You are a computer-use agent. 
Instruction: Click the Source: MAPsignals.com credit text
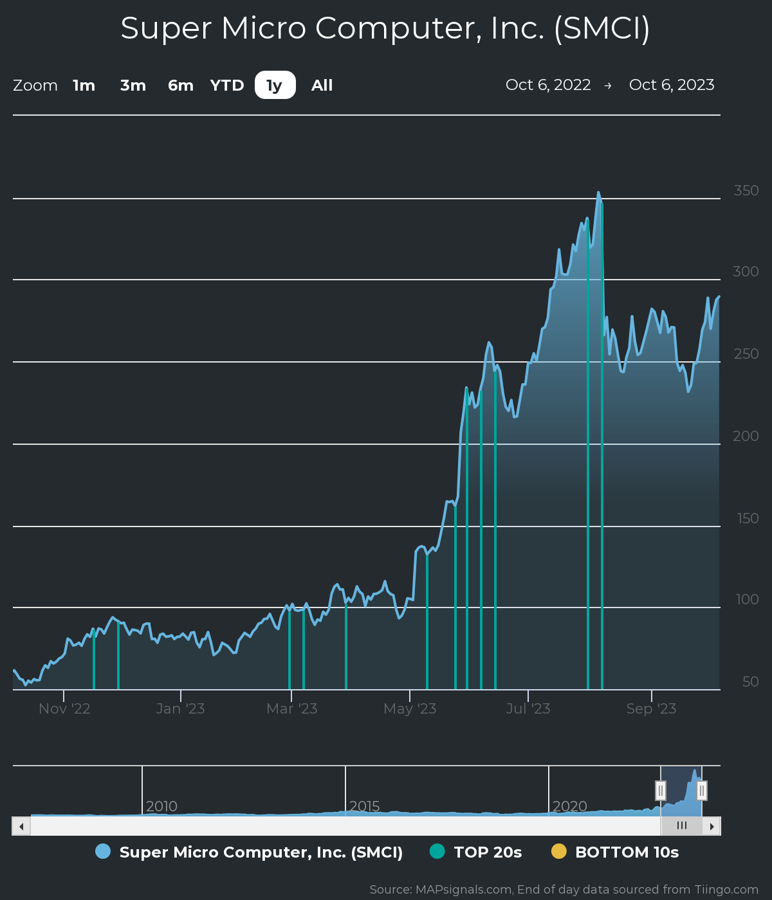point(564,890)
